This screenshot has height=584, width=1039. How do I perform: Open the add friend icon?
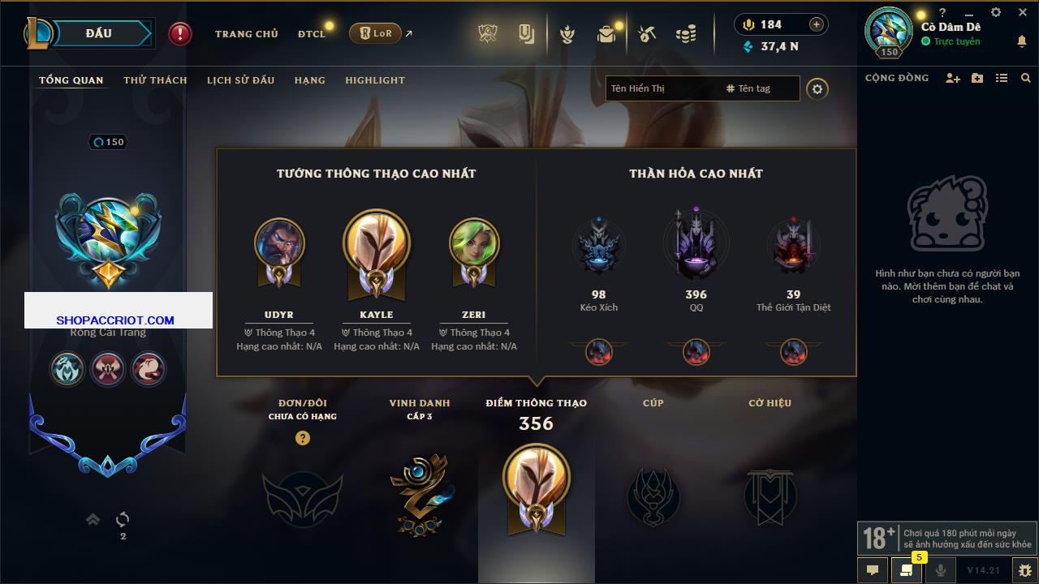953,78
